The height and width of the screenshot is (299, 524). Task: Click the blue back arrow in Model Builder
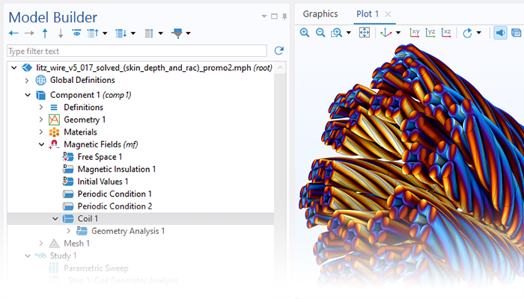(x=13, y=34)
